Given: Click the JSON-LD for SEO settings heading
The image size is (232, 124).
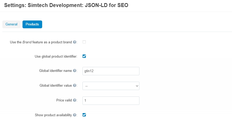Looking at the screenshot, I should point(66,5).
